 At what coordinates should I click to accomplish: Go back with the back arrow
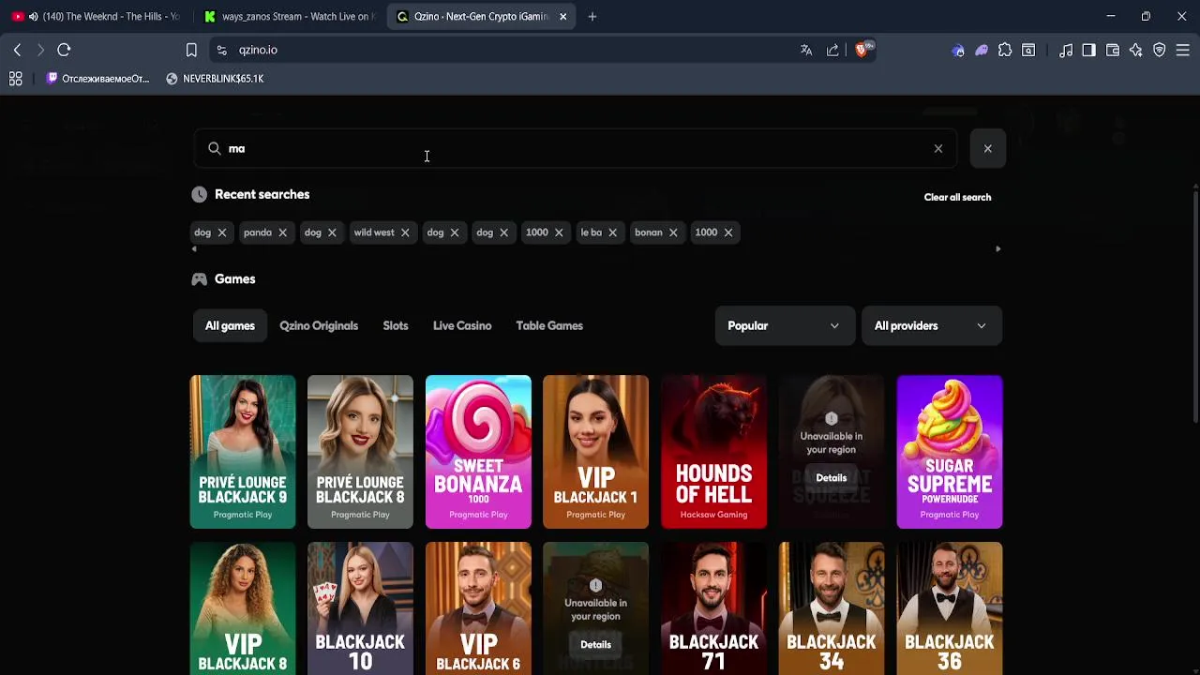point(17,50)
